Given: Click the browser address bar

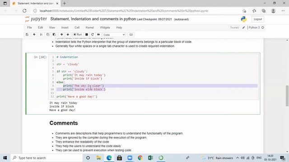Looking at the screenshot, I should coord(123,11).
